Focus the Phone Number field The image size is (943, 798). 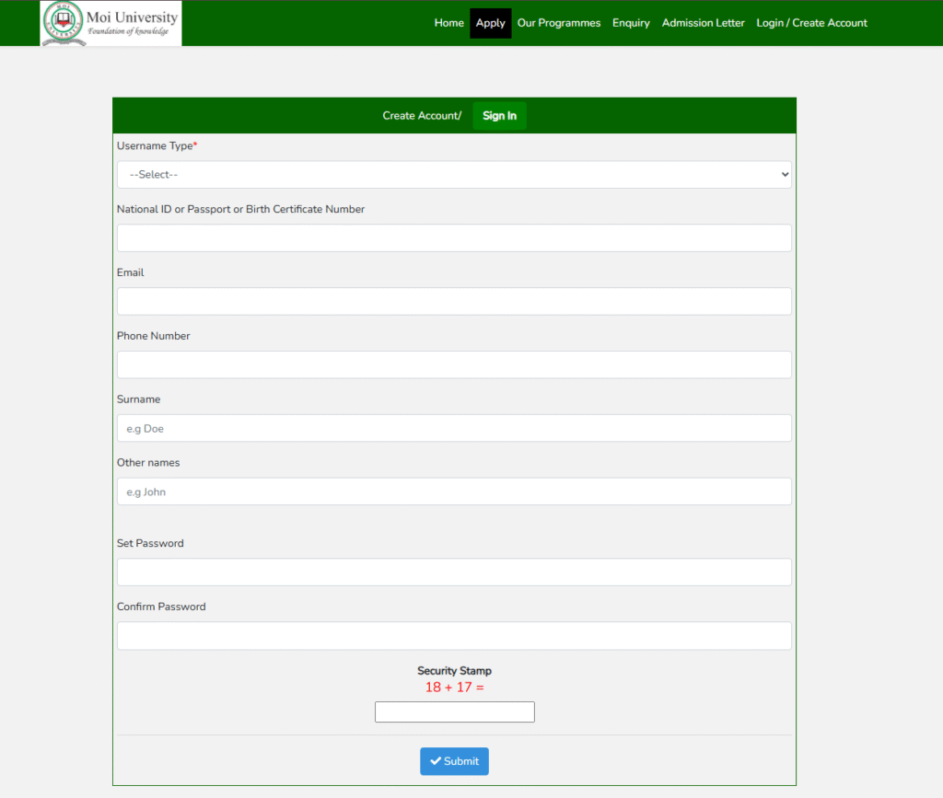(454, 364)
